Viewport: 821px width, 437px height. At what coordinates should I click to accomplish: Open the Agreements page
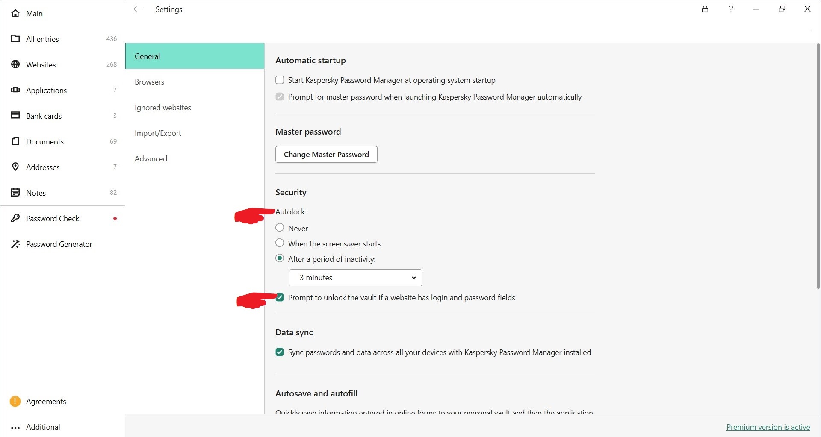pyautogui.click(x=62, y=401)
